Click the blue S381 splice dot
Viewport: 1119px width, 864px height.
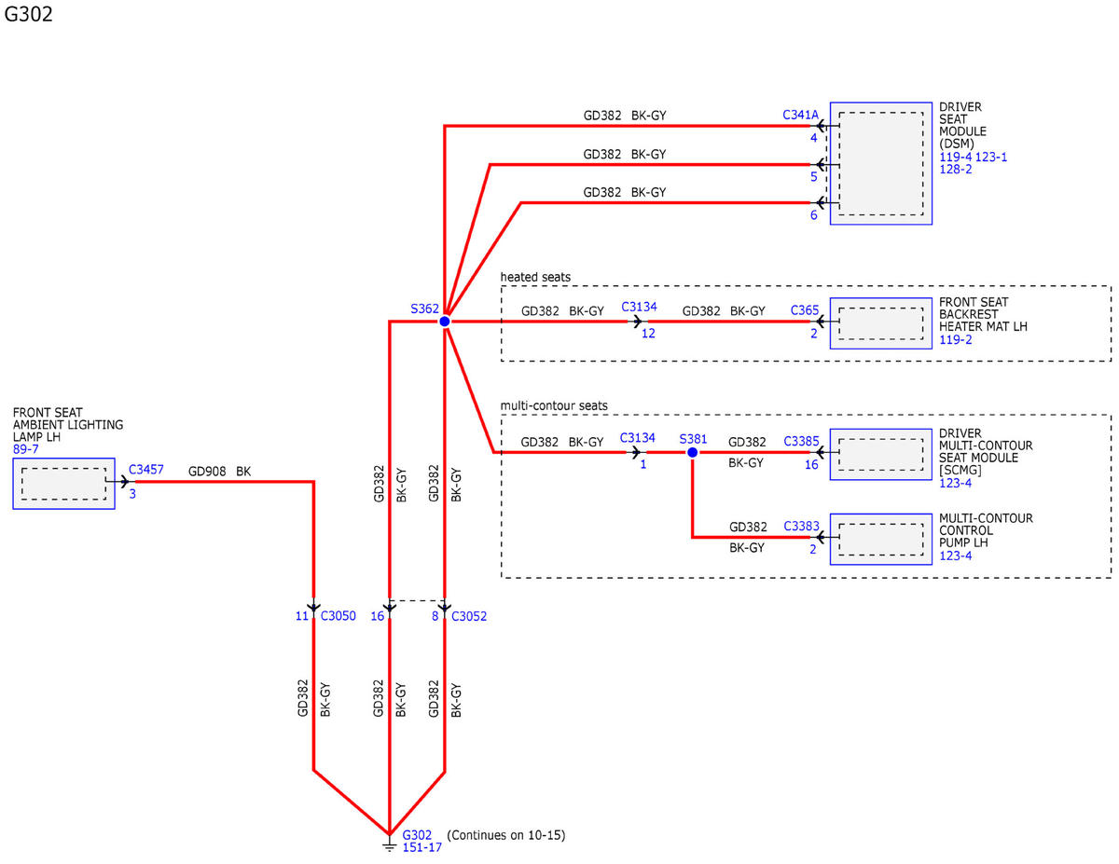pyautogui.click(x=692, y=452)
